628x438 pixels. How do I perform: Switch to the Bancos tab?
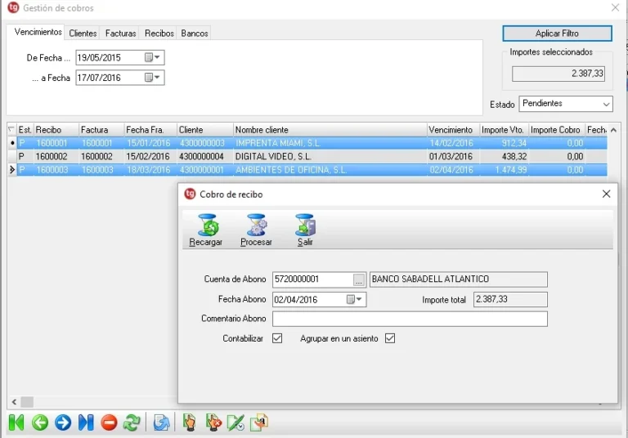coord(195,34)
